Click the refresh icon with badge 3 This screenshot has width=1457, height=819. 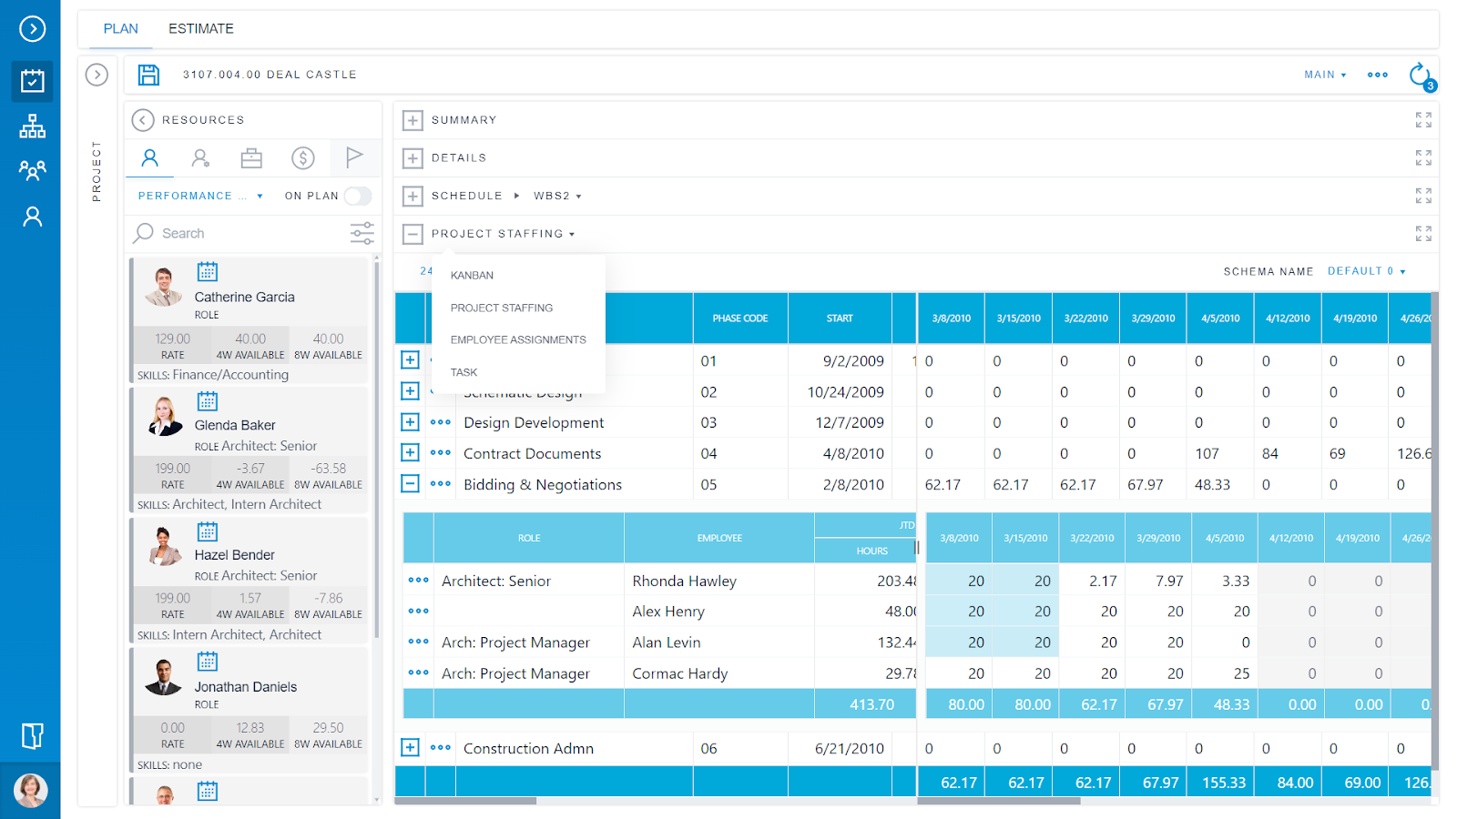(1421, 76)
